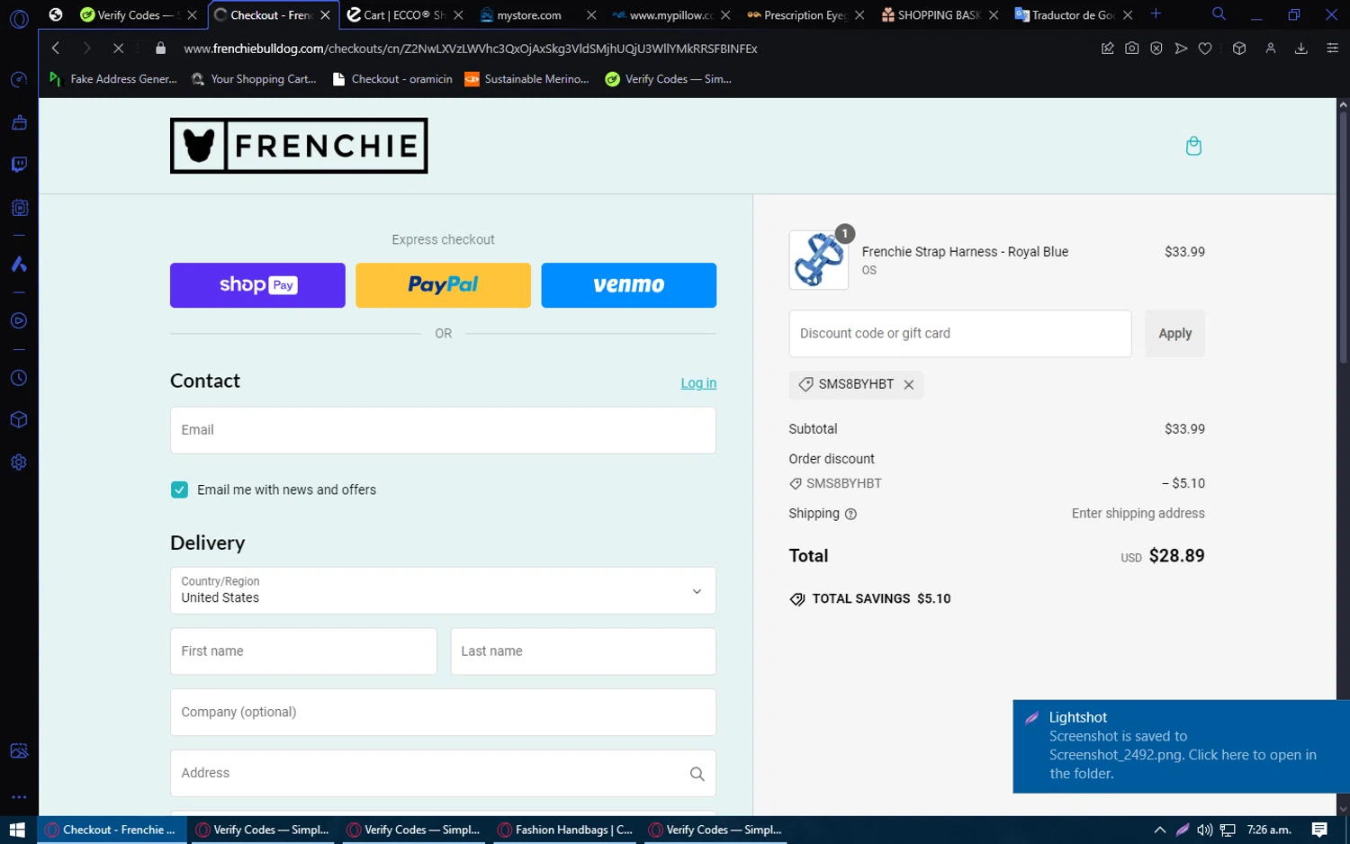Click the taskbar clock 7:26 a.m.
The height and width of the screenshot is (844, 1350).
(1269, 830)
